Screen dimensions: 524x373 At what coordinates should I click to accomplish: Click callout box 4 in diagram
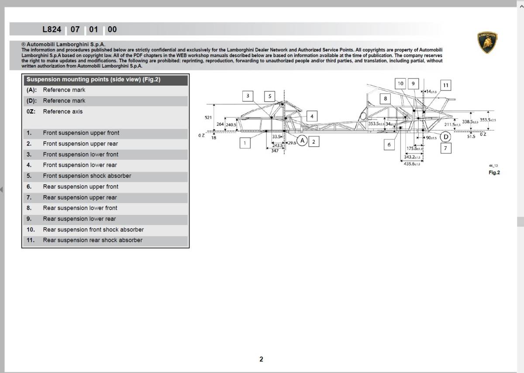[312, 116]
